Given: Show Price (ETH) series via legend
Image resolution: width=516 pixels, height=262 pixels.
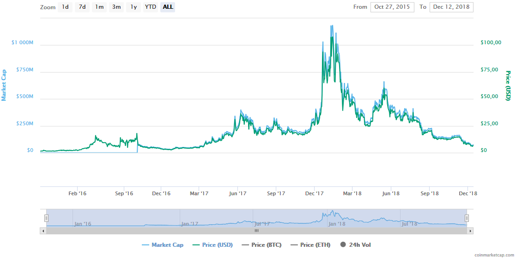Looking at the screenshot, I should tap(310, 245).
